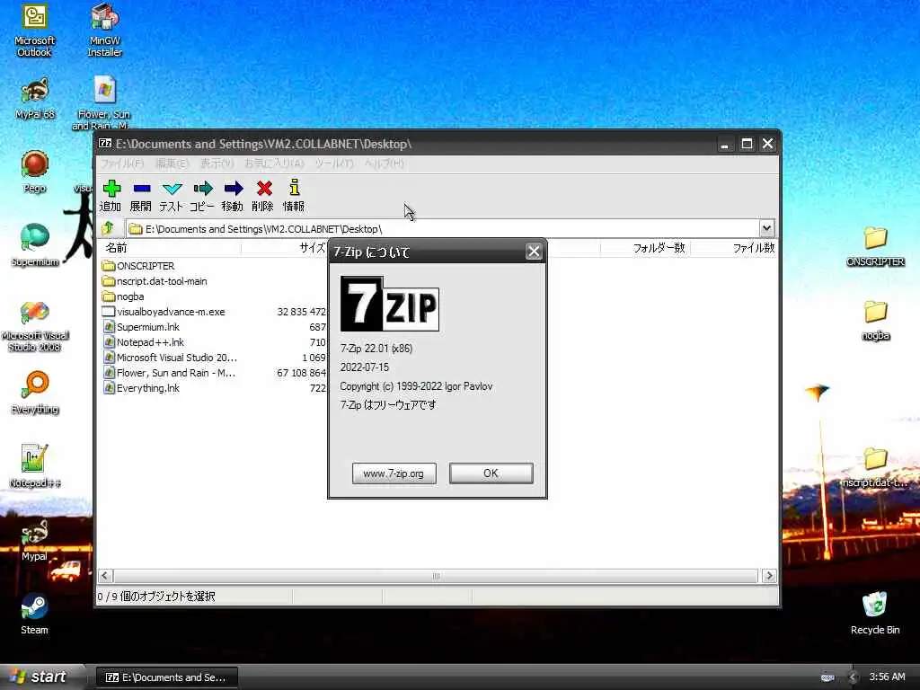Sort by the 名前 column header
The height and width of the screenshot is (690, 920).
click(x=170, y=248)
